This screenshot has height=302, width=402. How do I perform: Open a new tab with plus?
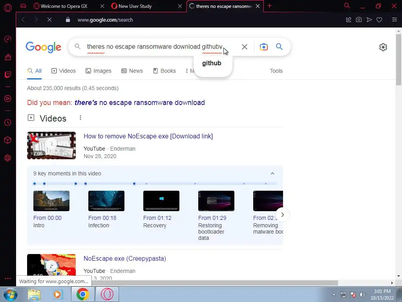point(269,6)
